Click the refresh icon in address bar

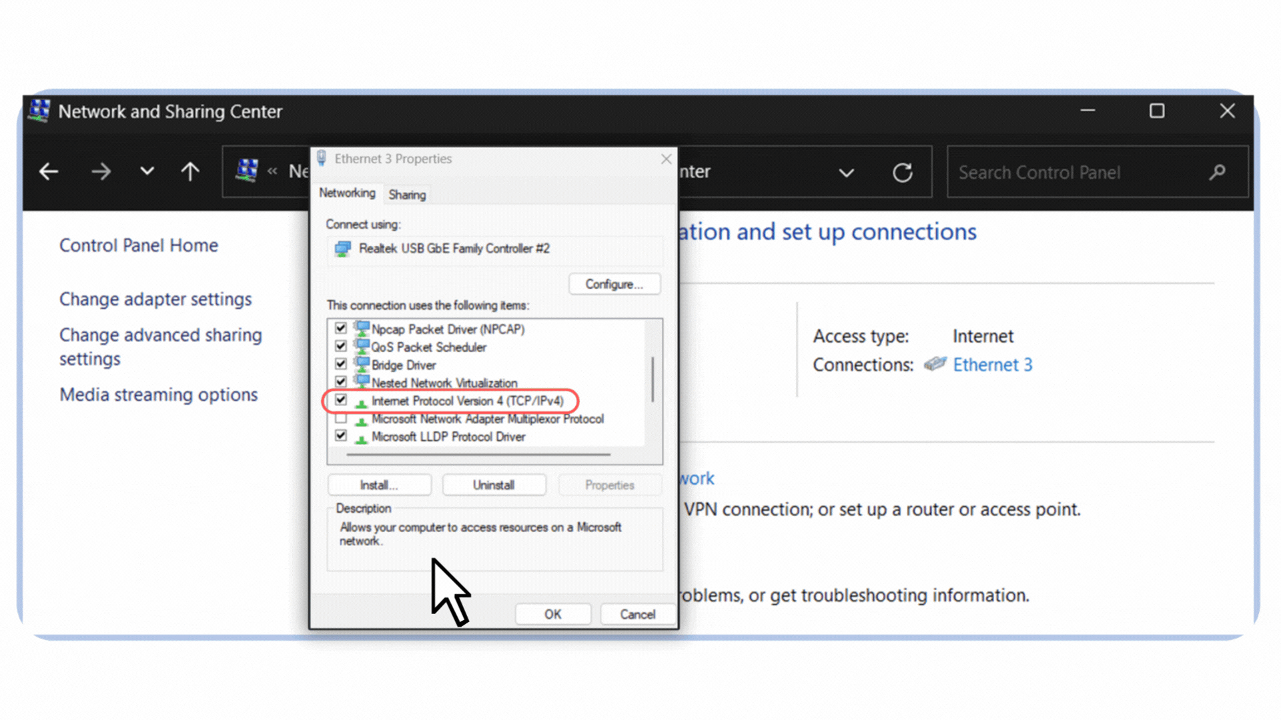click(902, 173)
